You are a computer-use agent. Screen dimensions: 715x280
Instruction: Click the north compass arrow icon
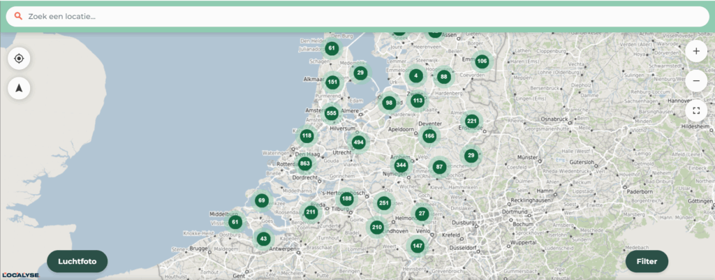click(x=19, y=88)
